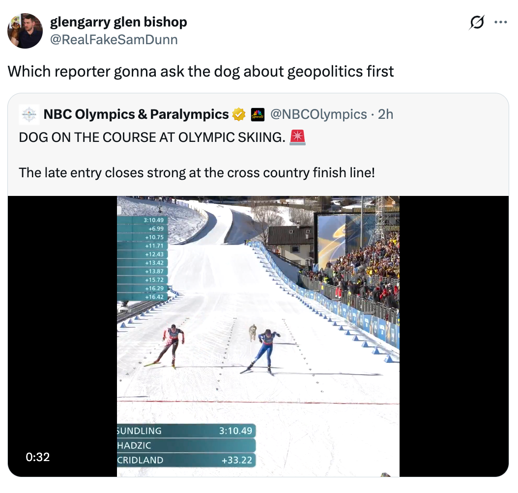Click the snowflake Olympics rings avatar in quoted tweet
The height and width of the screenshot is (493, 518).
pyautogui.click(x=28, y=113)
